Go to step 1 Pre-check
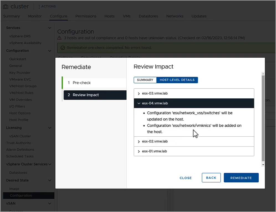This screenshot has height=212, width=276. 95,83
